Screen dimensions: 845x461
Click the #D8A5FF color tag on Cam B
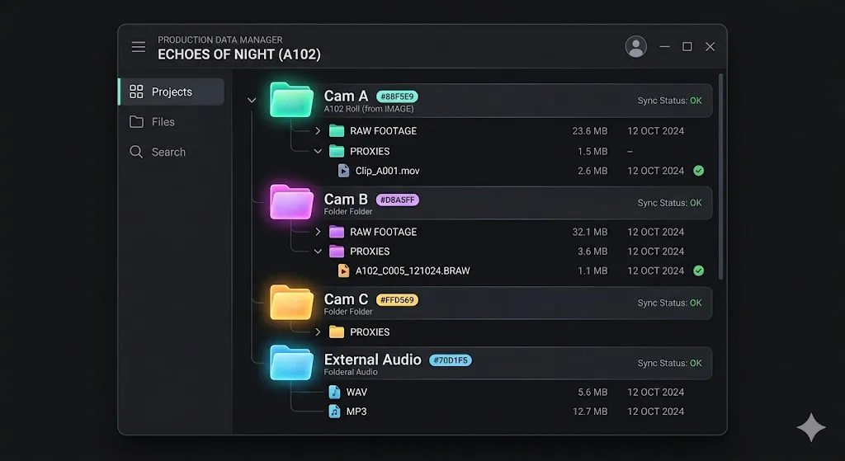tap(397, 200)
